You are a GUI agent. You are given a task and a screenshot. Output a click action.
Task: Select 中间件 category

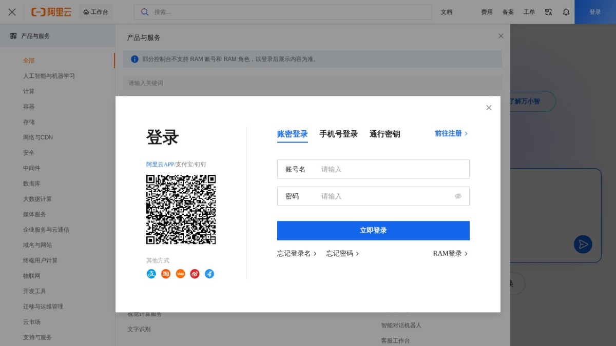coord(31,168)
